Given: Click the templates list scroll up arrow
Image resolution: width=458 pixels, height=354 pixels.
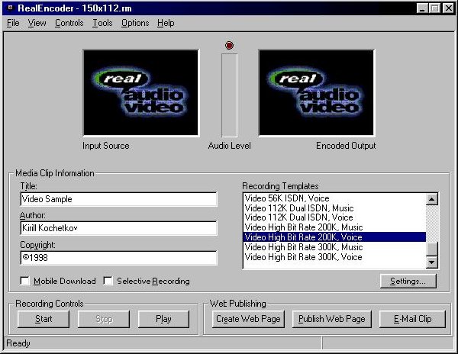Looking at the screenshot, I should coord(432,199).
